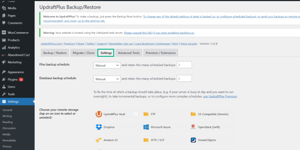Select the OpenStack (Swift) icon
The height and width of the screenshot is (150, 300).
pos(193,127)
